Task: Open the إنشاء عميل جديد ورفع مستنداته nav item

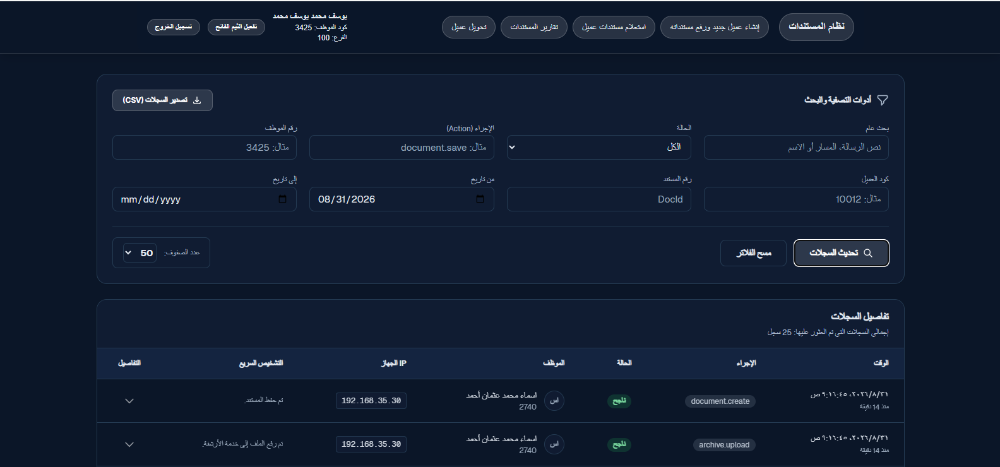Action: pyautogui.click(x=715, y=27)
